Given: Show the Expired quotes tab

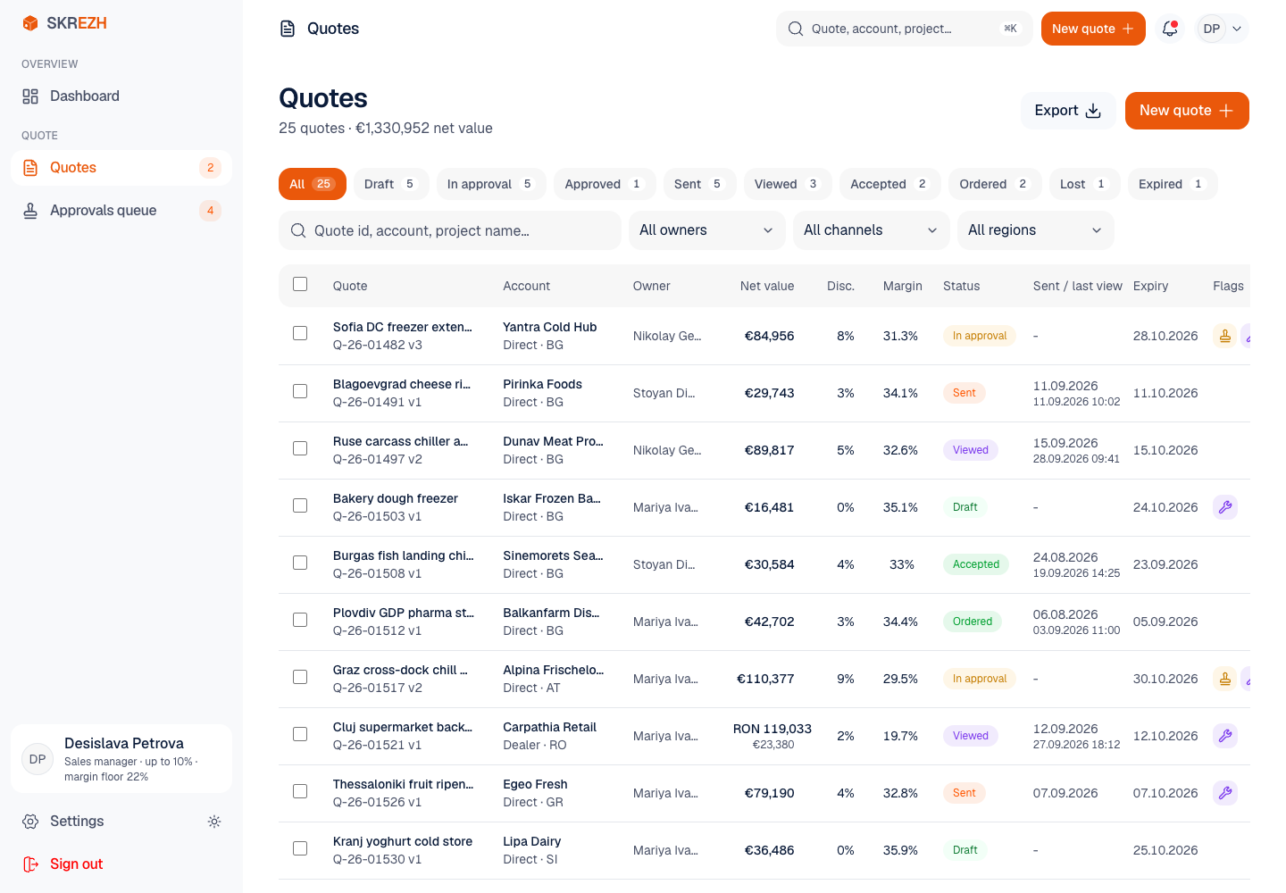Looking at the screenshot, I should 1173,184.
